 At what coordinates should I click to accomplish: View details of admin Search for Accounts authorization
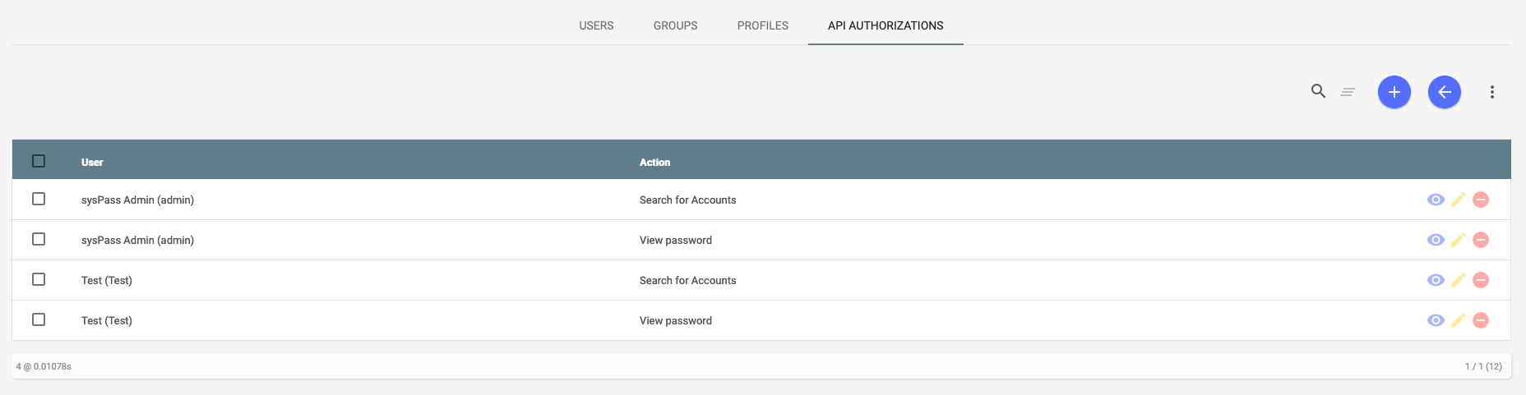click(1436, 200)
